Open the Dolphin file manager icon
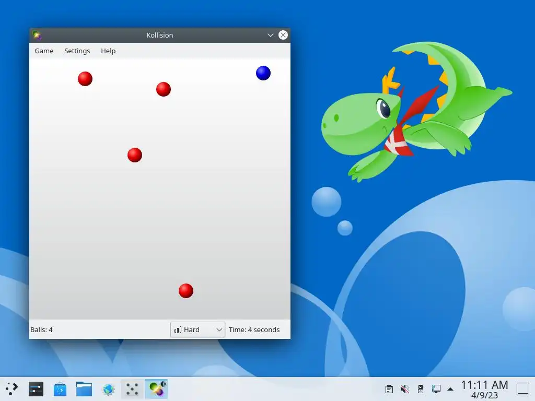 click(84, 388)
